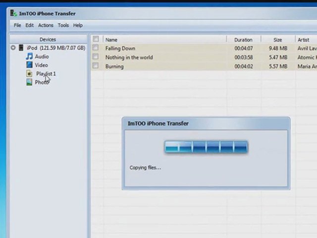Click the Audio music note icon
317x238 pixels.
point(29,57)
